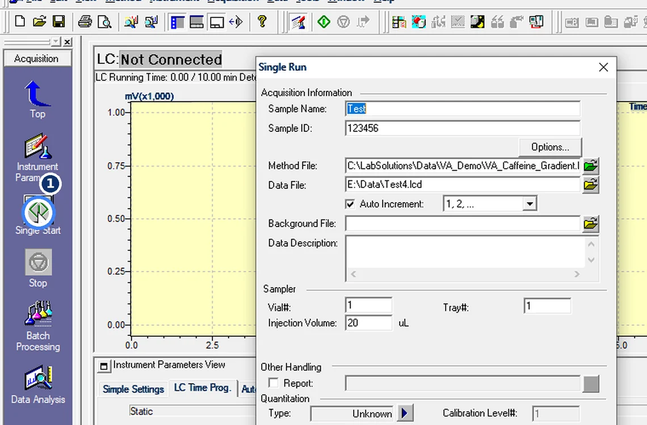This screenshot has width=647, height=425.
Task: Uncheck the Auto Increment checkbox
Action: coord(350,204)
